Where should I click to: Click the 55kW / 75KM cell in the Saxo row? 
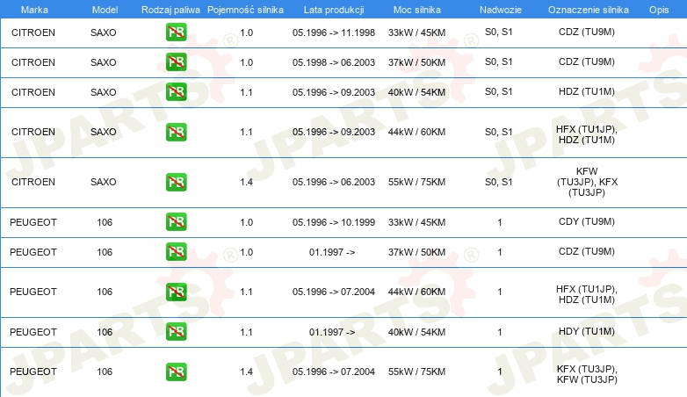tap(416, 182)
